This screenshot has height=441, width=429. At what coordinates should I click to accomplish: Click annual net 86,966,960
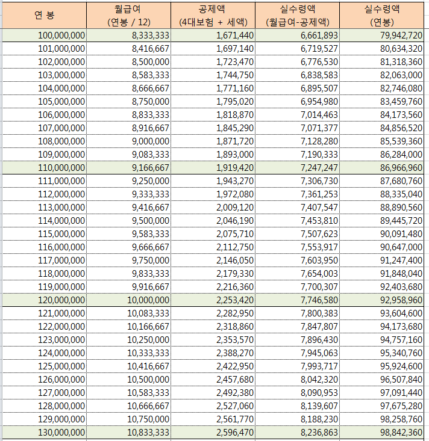click(x=381, y=168)
